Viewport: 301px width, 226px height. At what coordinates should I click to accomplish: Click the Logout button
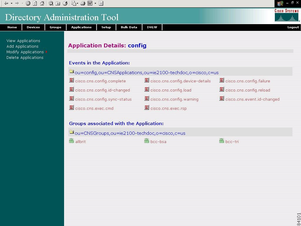[x=293, y=27]
